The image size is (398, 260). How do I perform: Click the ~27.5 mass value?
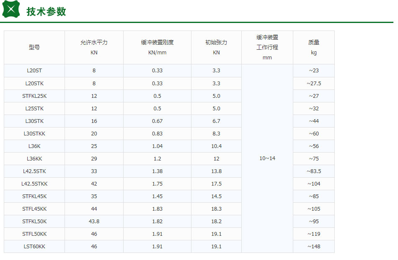pos(314,84)
